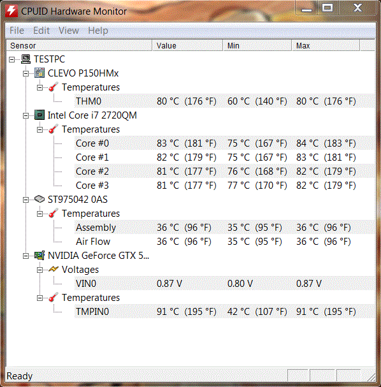Click the thermometer icon under ST975042 0AS
381x387 pixels.
54,213
